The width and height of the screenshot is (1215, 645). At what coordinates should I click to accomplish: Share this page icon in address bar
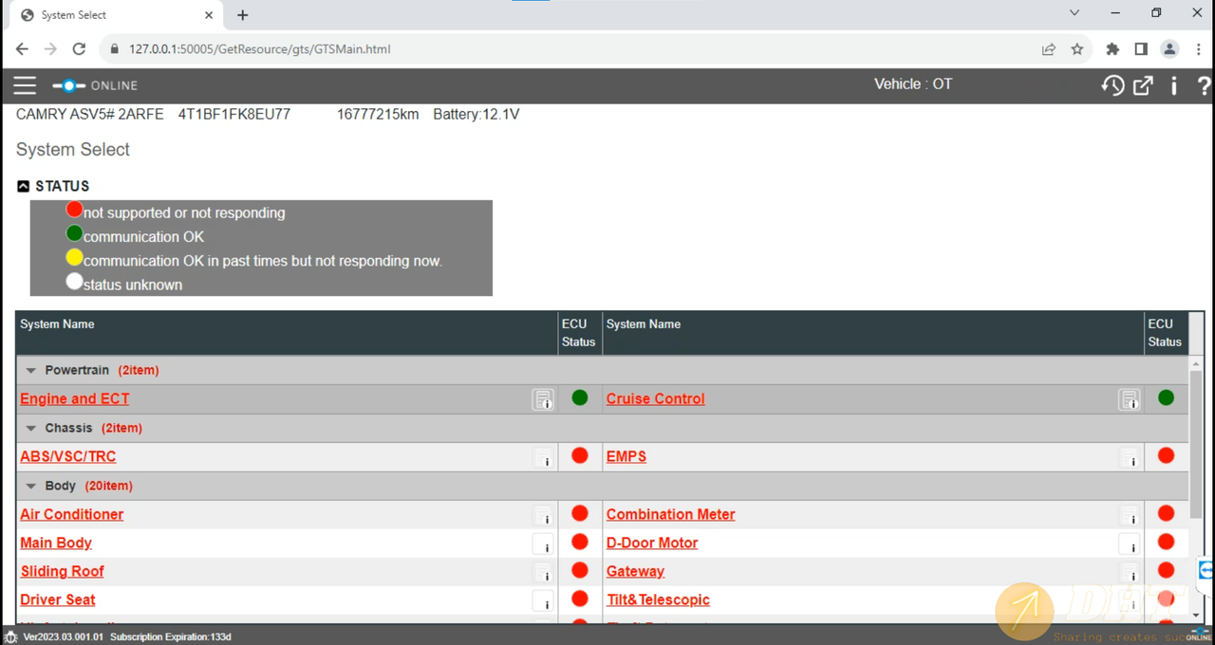point(1049,49)
